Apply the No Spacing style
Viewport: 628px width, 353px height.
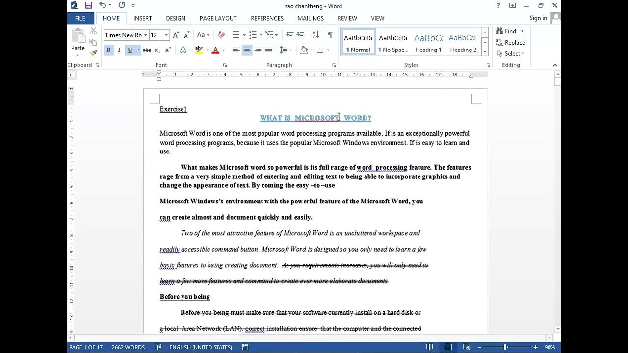393,42
